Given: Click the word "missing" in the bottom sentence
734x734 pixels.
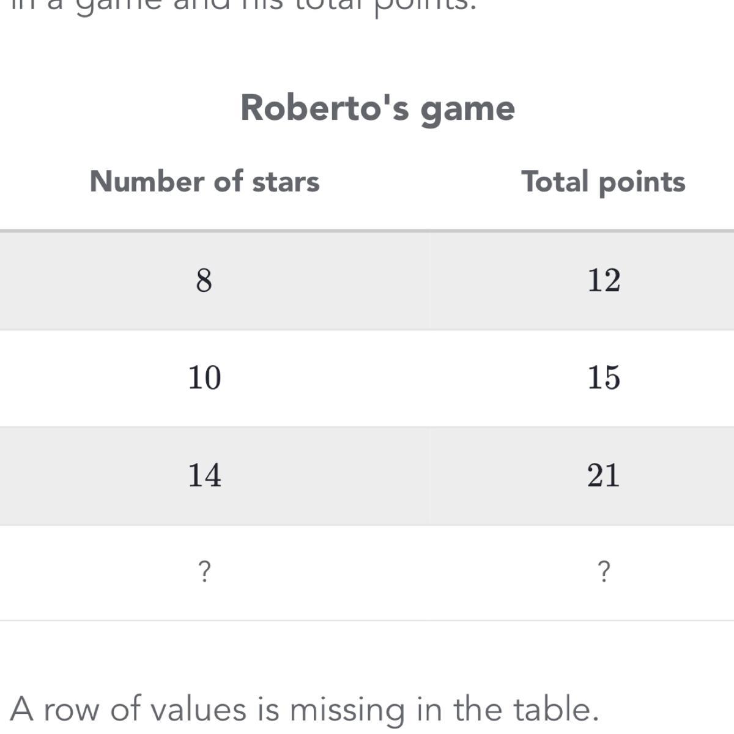Looking at the screenshot, I should point(347,711).
